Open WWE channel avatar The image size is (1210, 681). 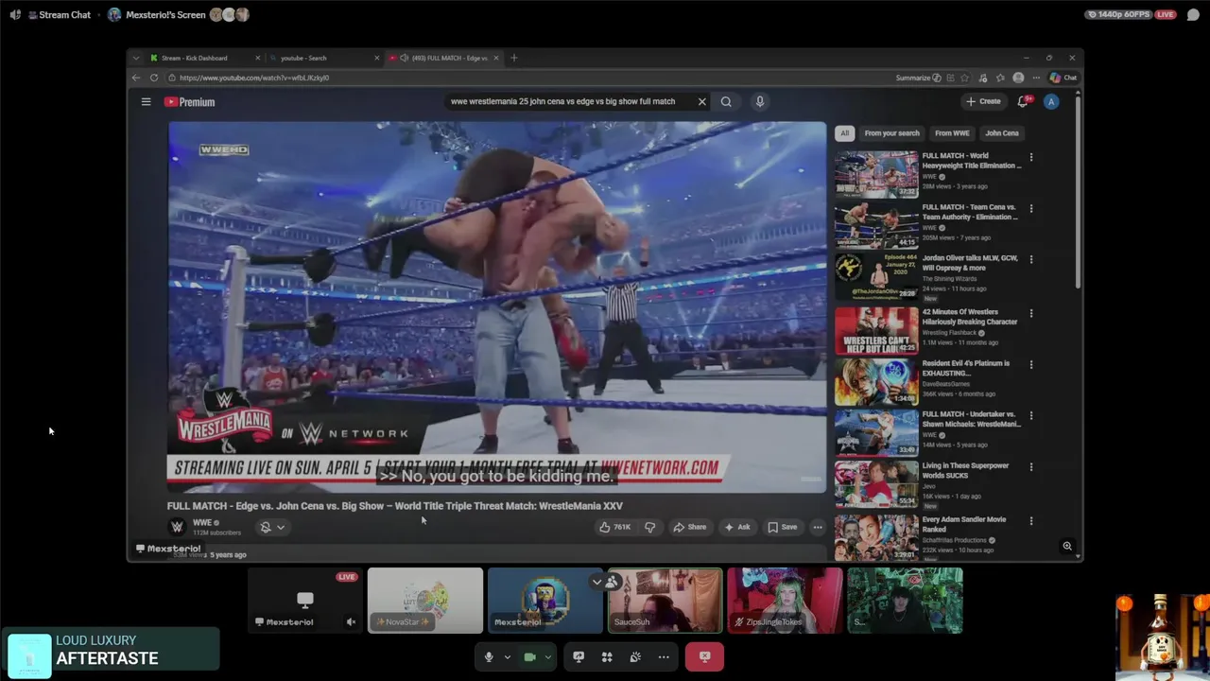[177, 527]
